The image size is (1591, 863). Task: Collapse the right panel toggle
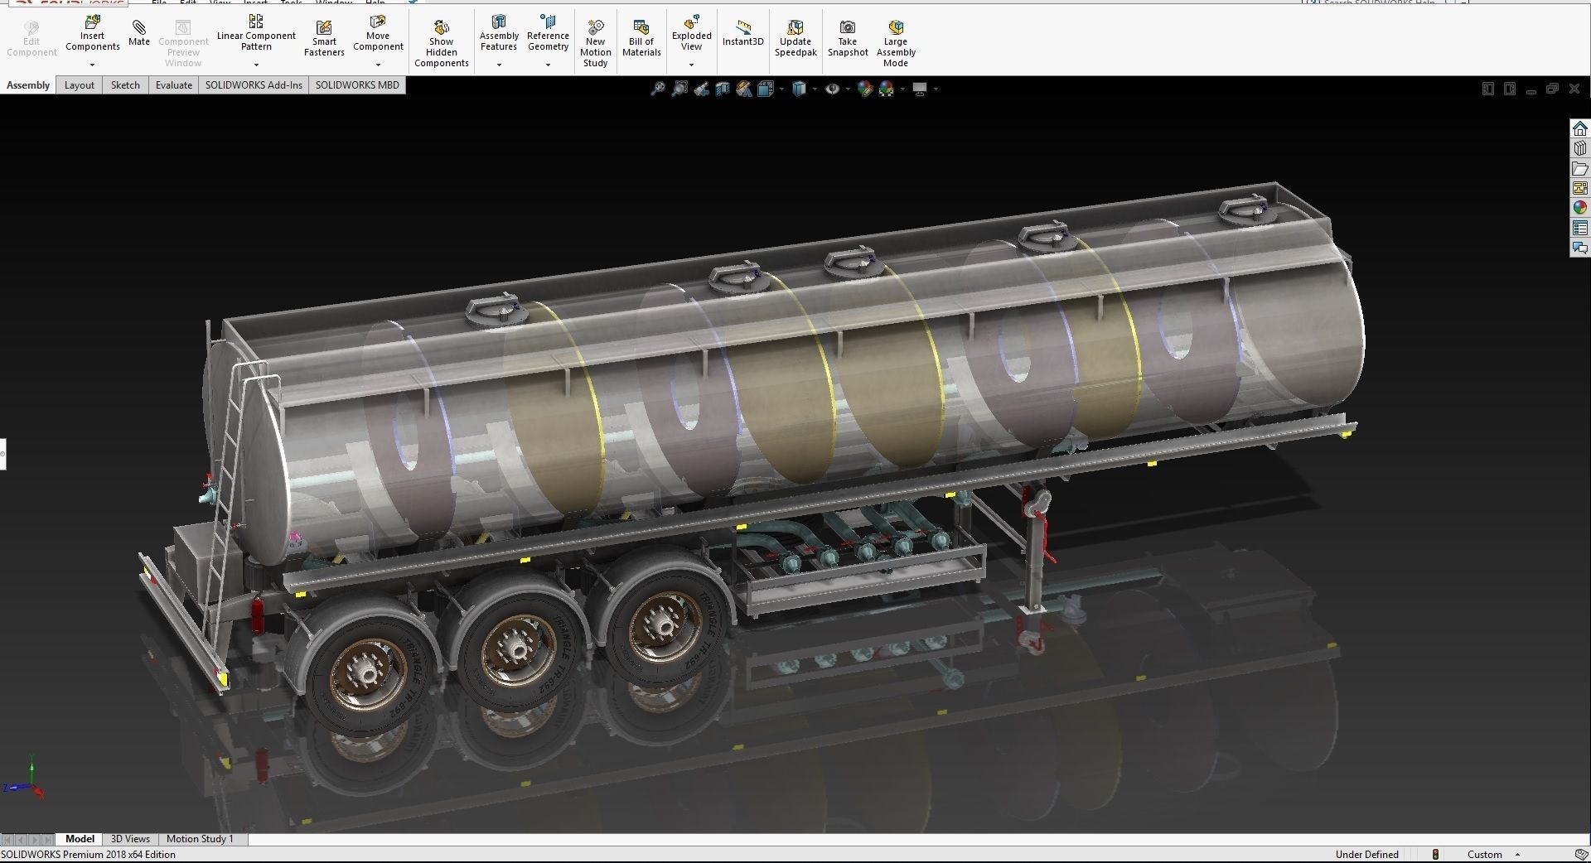point(1510,89)
